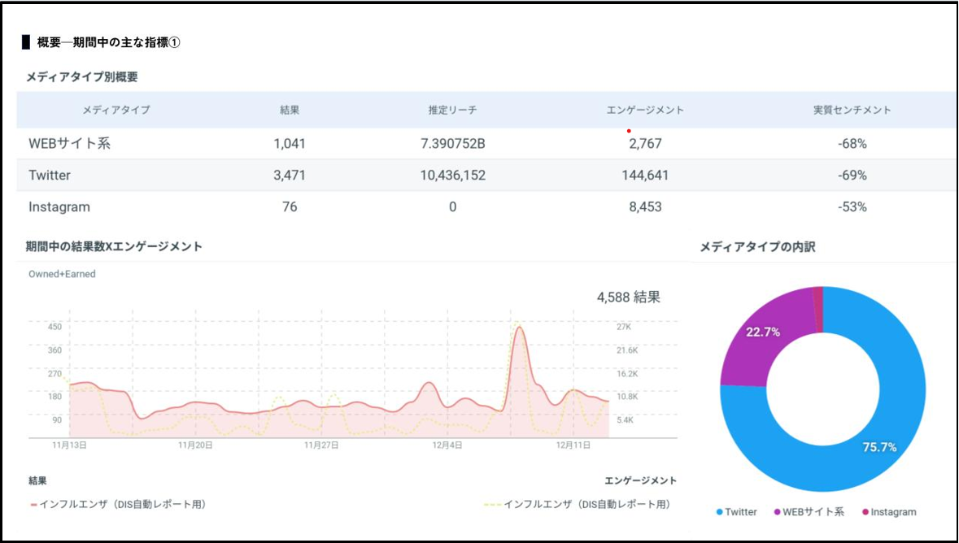Toggle the yellow dashed エンゲージメント legend line

[492, 505]
